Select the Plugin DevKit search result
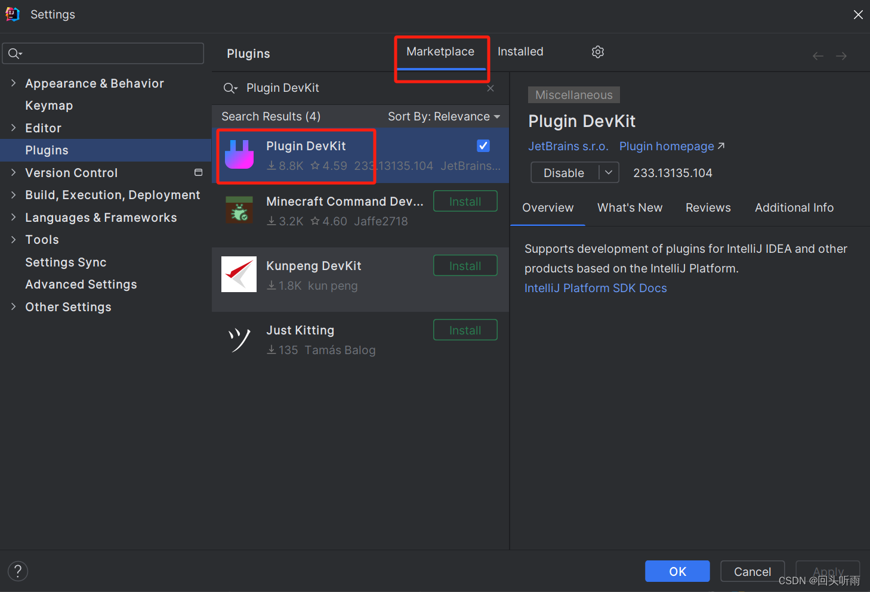 (x=360, y=155)
